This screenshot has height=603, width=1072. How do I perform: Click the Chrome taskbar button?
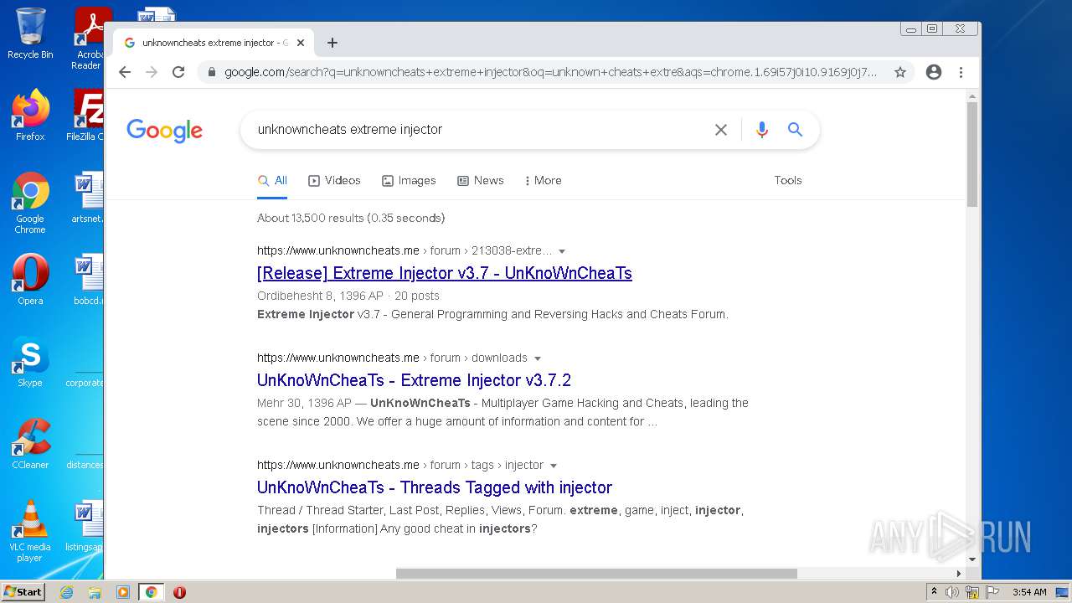tap(152, 592)
